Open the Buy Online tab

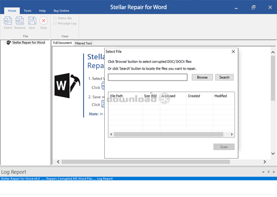pos(62,11)
